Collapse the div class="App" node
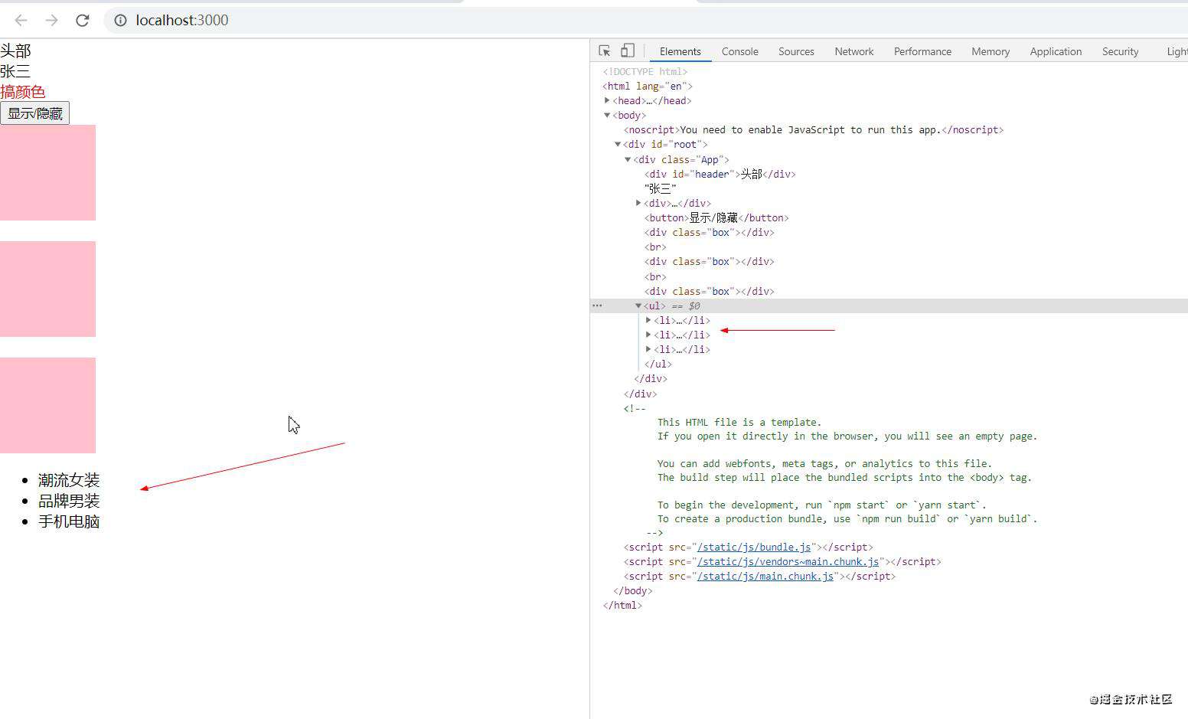 628,159
